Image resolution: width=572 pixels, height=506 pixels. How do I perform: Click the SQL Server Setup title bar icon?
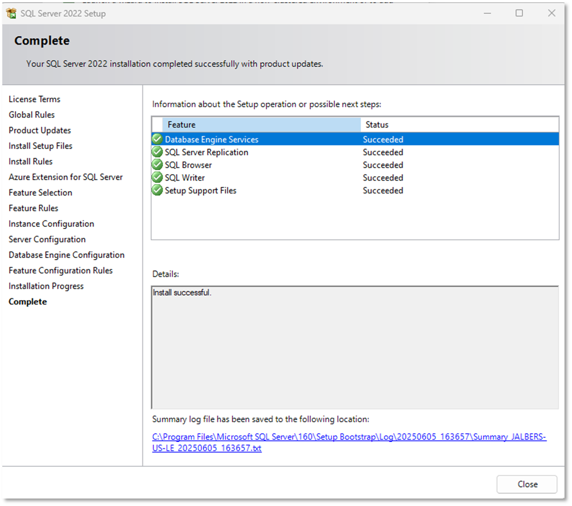[12, 13]
